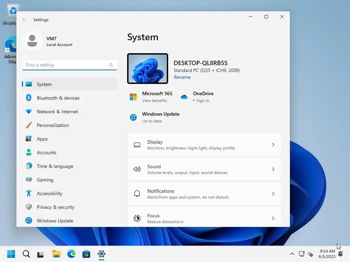Viewport: 350px width, 262px height.
Task: Open Windows Update from the sidebar
Action: 70,220
